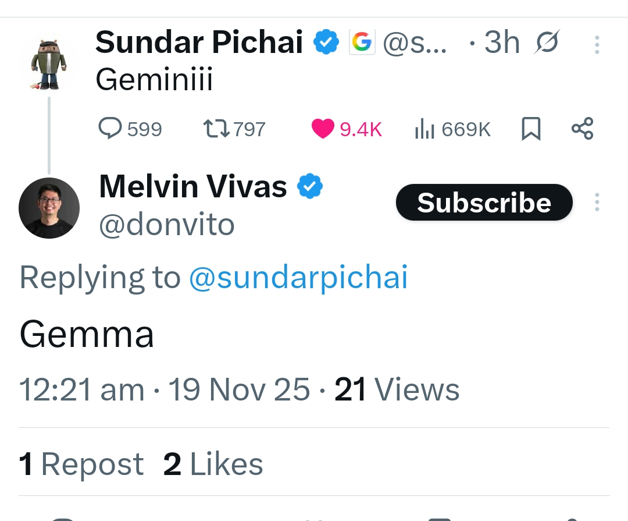
Task: Click Melvin Vivas's blue verified badge
Action: coord(309,186)
